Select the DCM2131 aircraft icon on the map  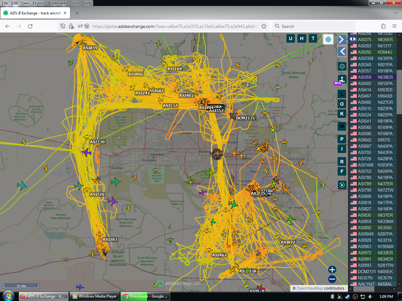(233, 116)
